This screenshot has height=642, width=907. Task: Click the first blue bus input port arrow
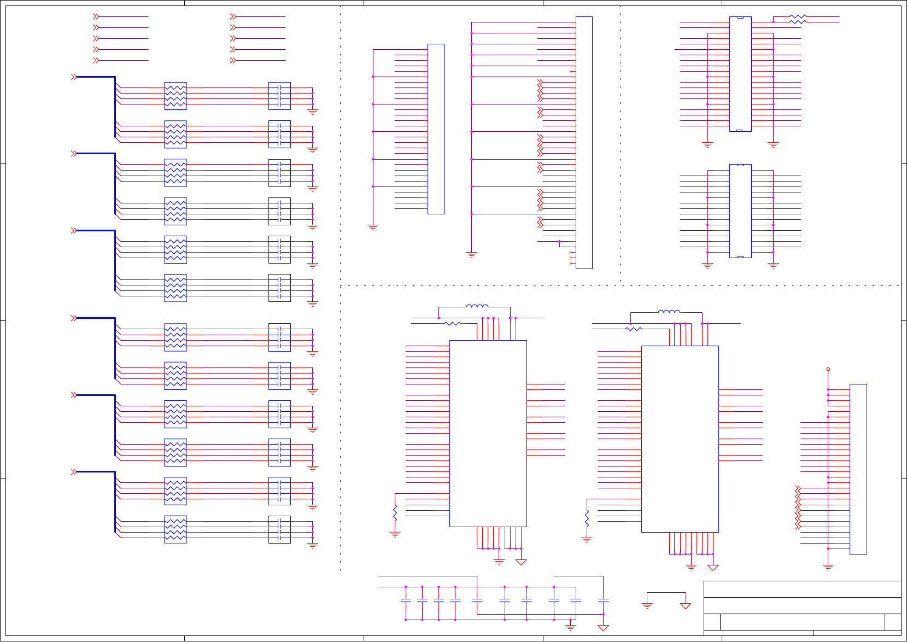73,77
